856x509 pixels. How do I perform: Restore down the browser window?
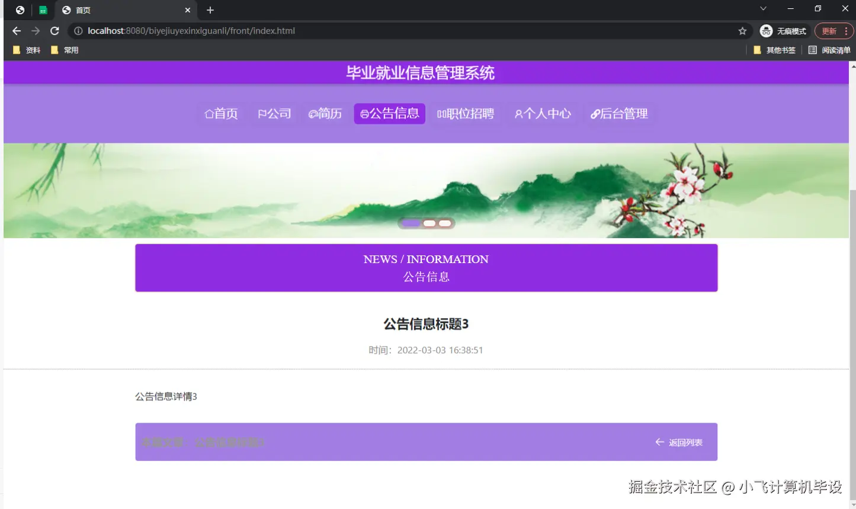pos(817,9)
